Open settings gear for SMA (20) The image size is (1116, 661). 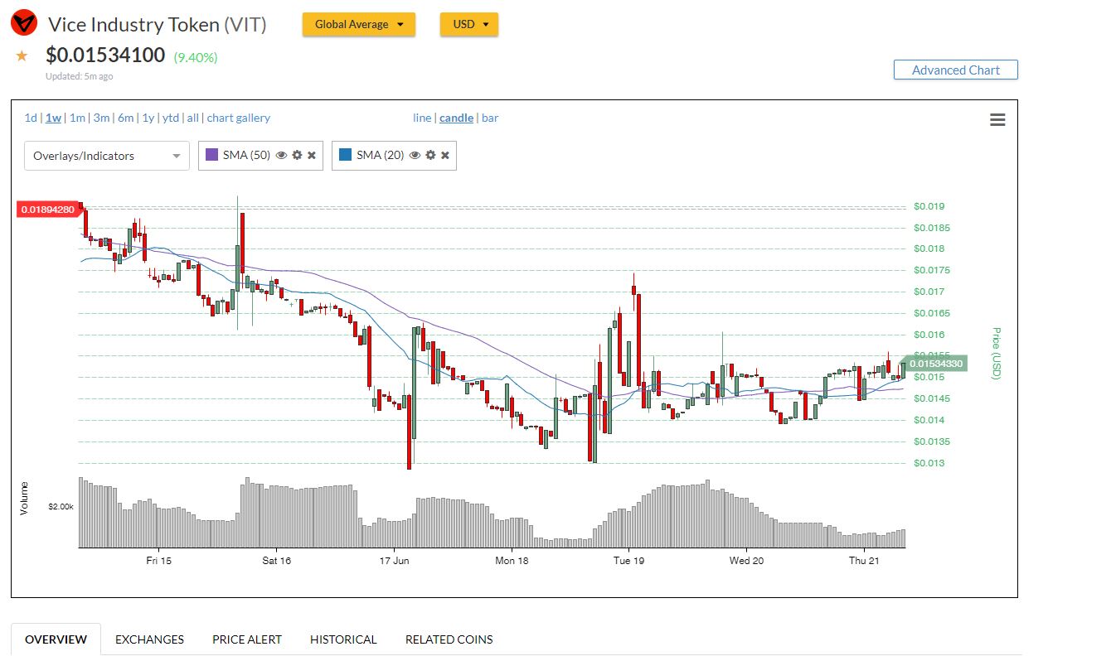430,155
